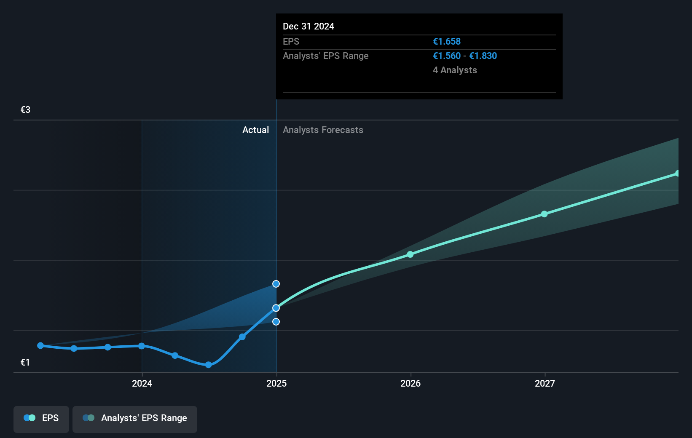The height and width of the screenshot is (438, 692).
Task: Click the €1.658 EPS value link
Action: click(447, 41)
